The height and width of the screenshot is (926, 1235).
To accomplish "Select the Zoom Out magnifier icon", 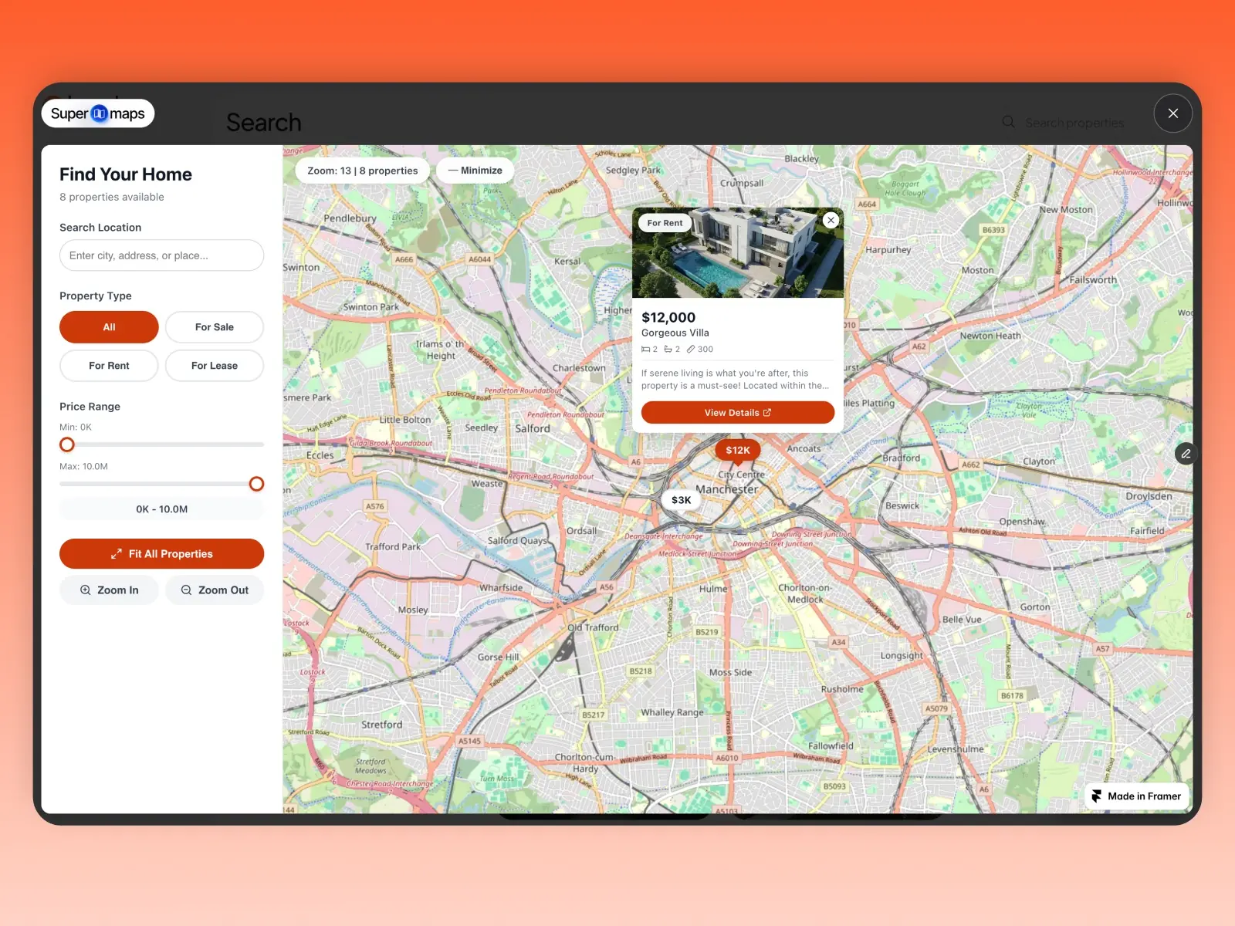I will point(186,590).
